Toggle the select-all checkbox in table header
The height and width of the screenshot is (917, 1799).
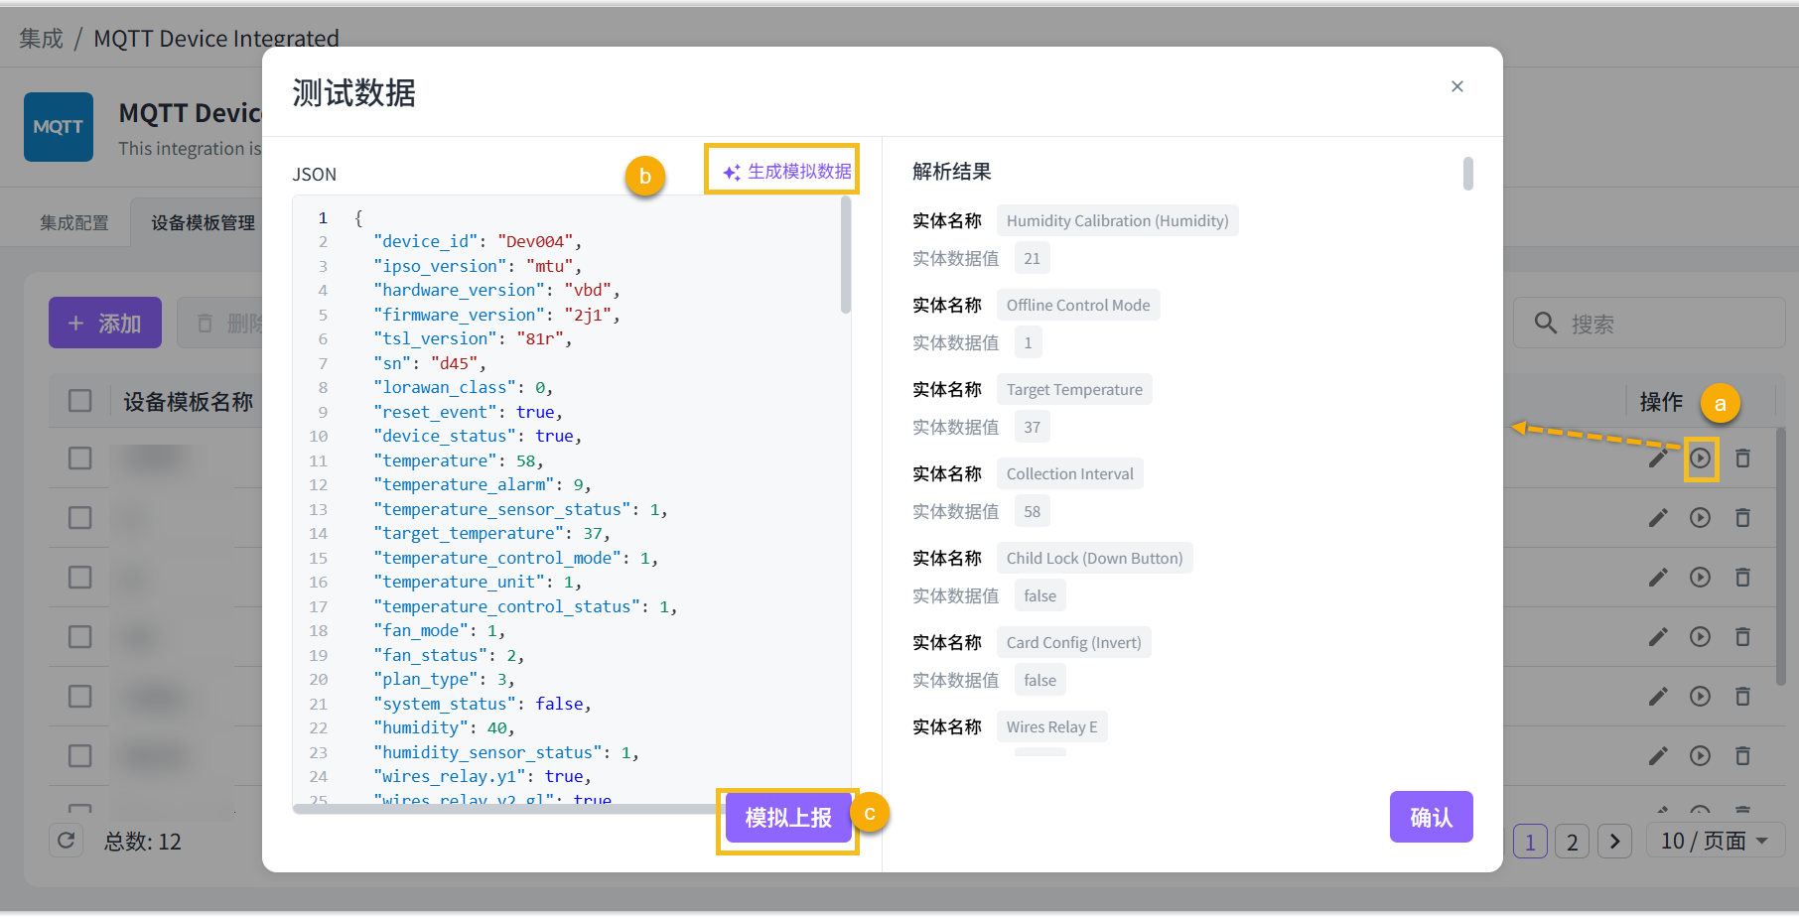[x=80, y=401]
